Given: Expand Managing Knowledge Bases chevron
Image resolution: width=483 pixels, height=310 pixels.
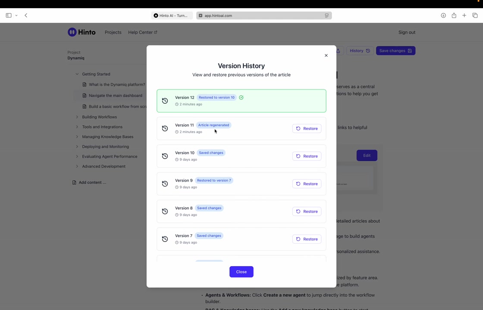Looking at the screenshot, I should (77, 137).
